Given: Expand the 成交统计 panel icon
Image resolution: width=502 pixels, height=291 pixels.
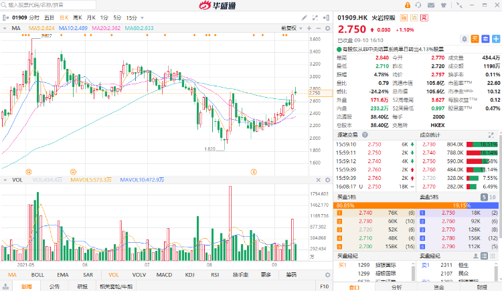Looking at the screenshot, I should coord(491,135).
